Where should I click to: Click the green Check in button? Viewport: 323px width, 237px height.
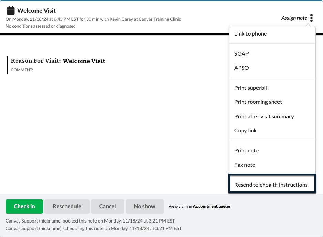(x=24, y=206)
